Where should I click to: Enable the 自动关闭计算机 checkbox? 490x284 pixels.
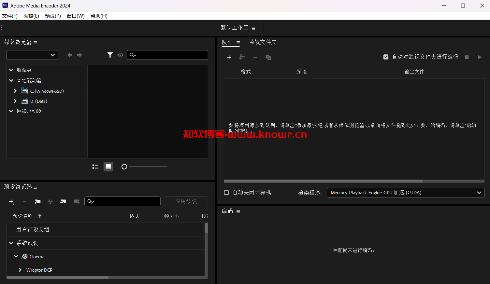[226, 193]
